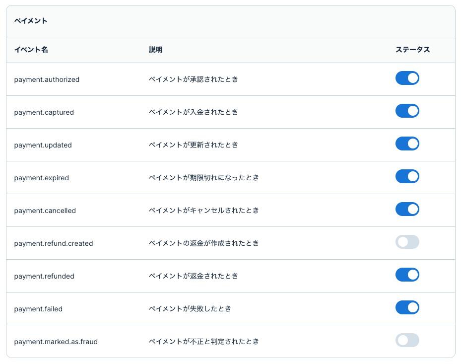Viewport: 462px width, 364px height.
Task: Turn off payment.captured event switch
Action: 407,111
